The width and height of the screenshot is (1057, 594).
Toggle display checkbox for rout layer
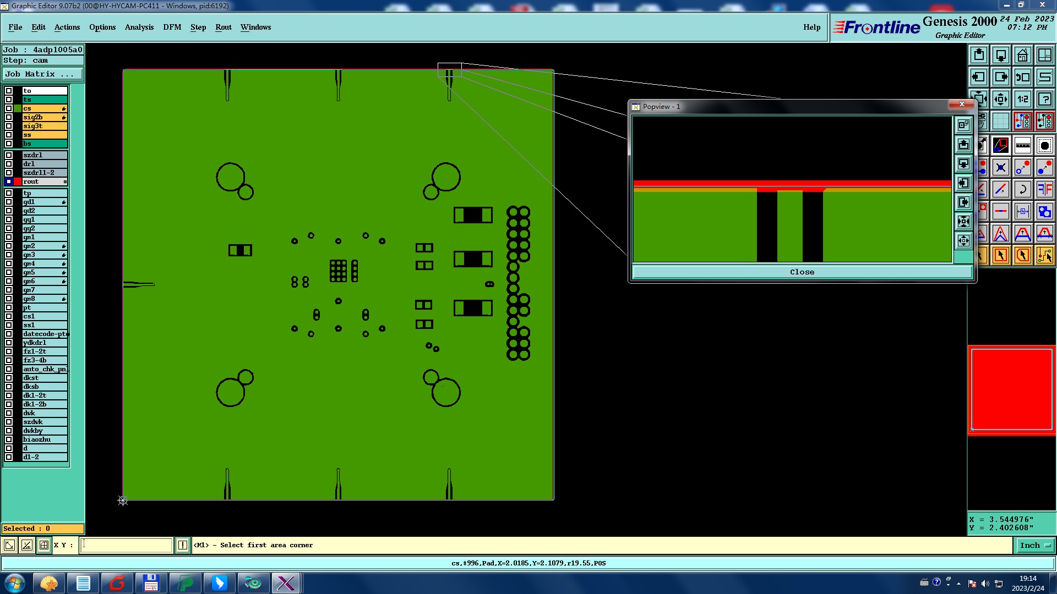tap(9, 182)
